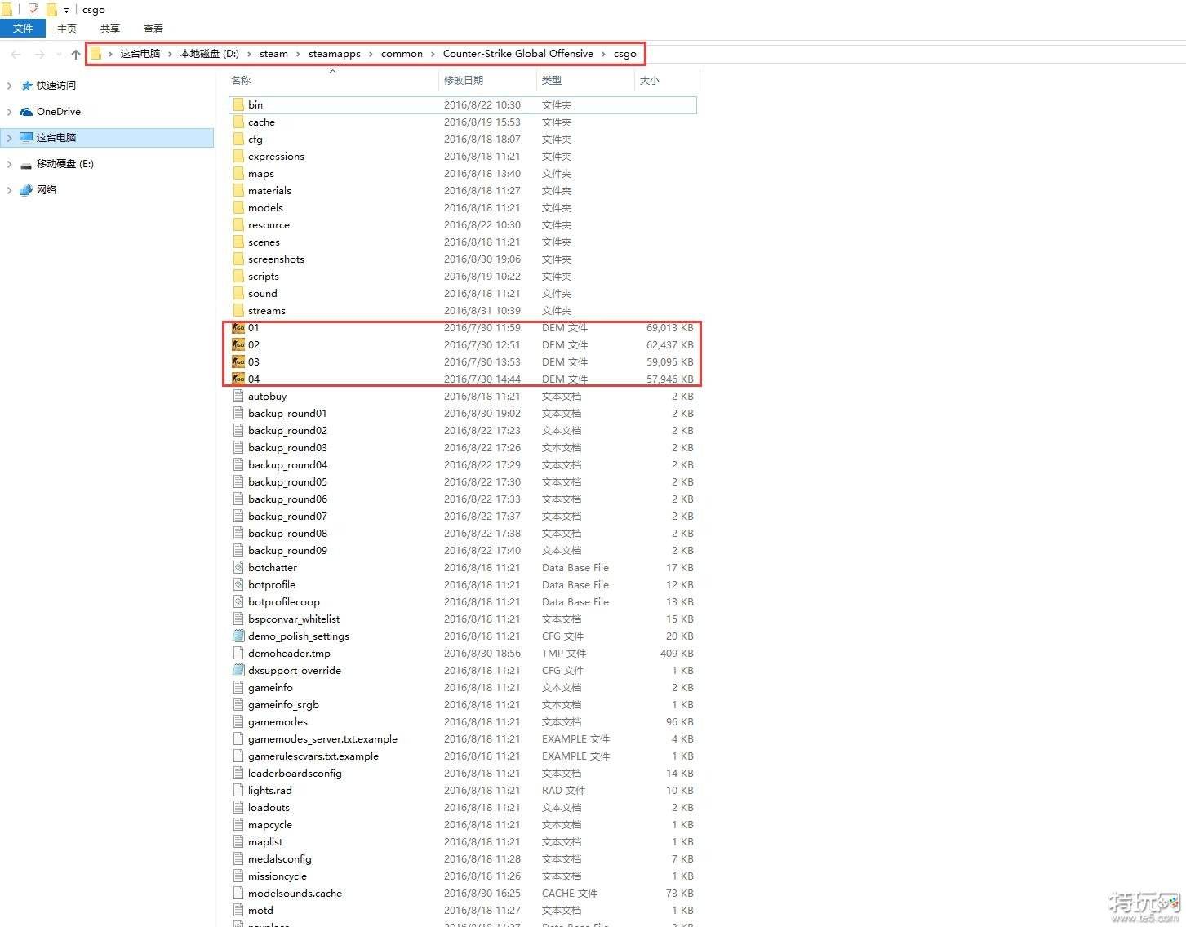Select OneDrive cloud icon in sidebar

26,112
